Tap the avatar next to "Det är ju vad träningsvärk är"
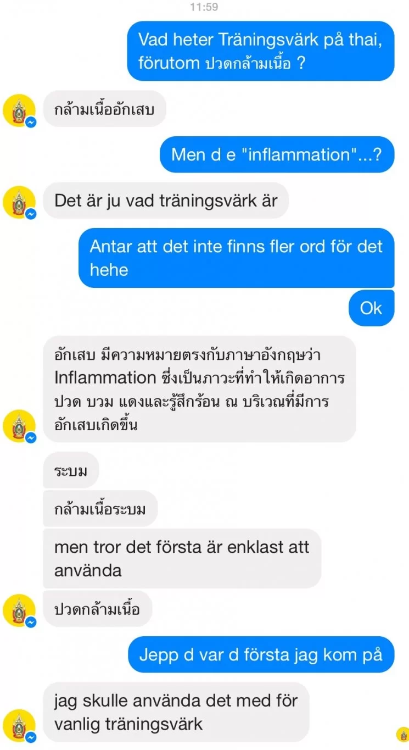 click(x=19, y=202)
